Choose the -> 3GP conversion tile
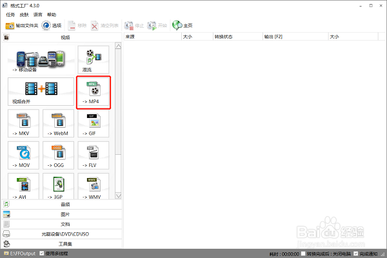Viewport: 387px width, 258px height. 58,186
